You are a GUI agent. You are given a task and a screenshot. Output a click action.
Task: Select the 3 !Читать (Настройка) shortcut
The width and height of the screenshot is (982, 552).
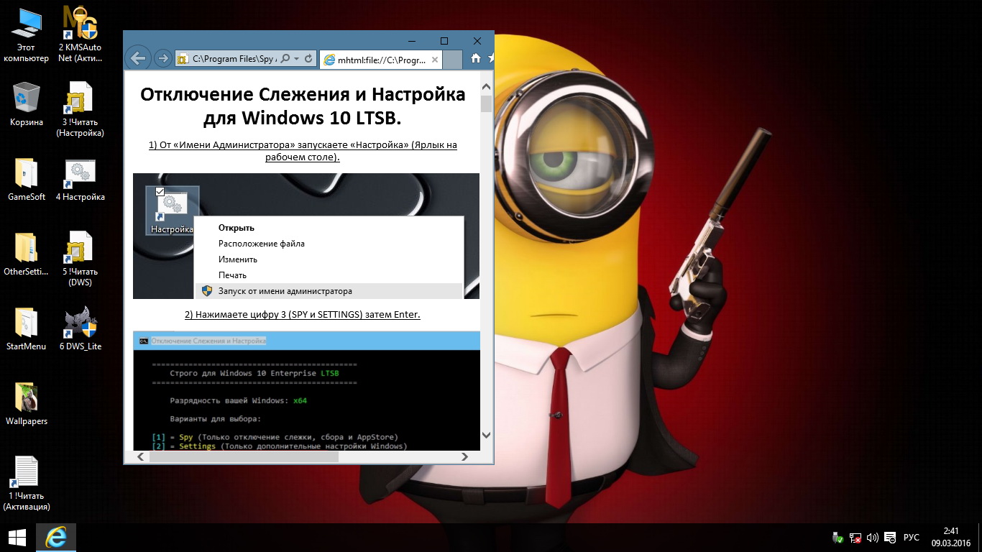click(x=80, y=109)
